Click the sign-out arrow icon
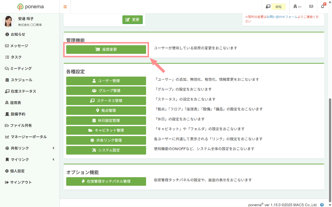 pyautogui.click(x=7, y=182)
